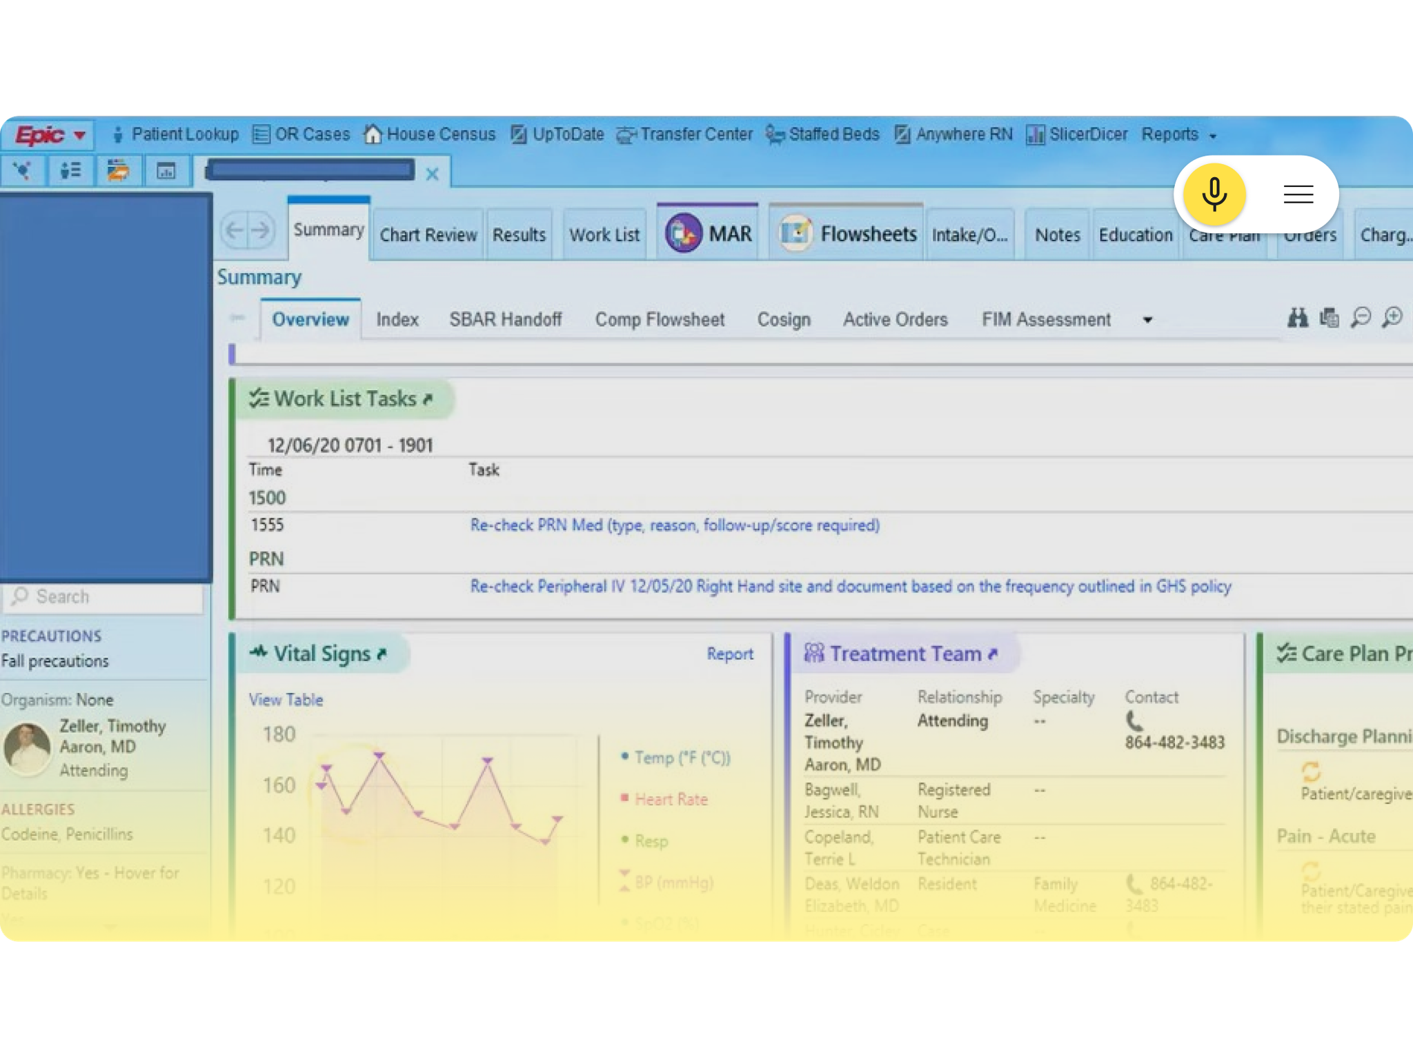Switch to the Index report tab
The image size is (1413, 1059).
(x=397, y=319)
